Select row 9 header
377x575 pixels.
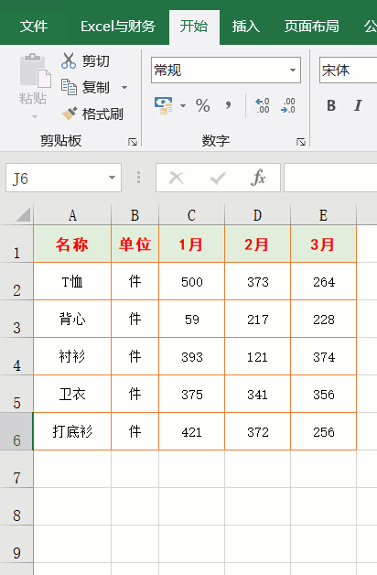coord(16,544)
